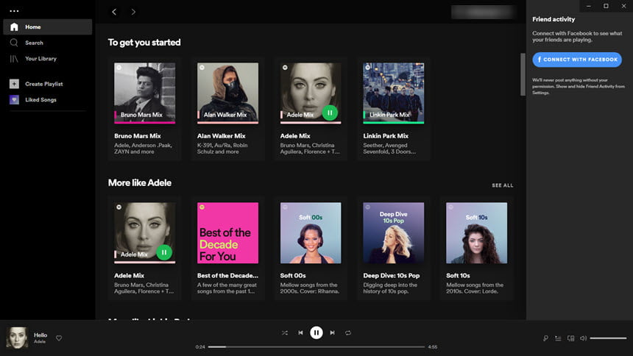
Task: Click Linkin Park Mix title text
Action: (386, 136)
